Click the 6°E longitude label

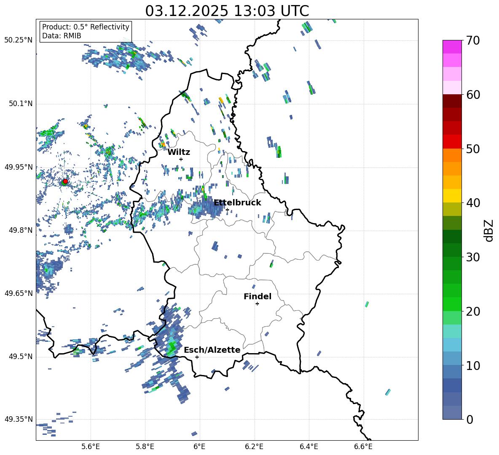tap(199, 447)
